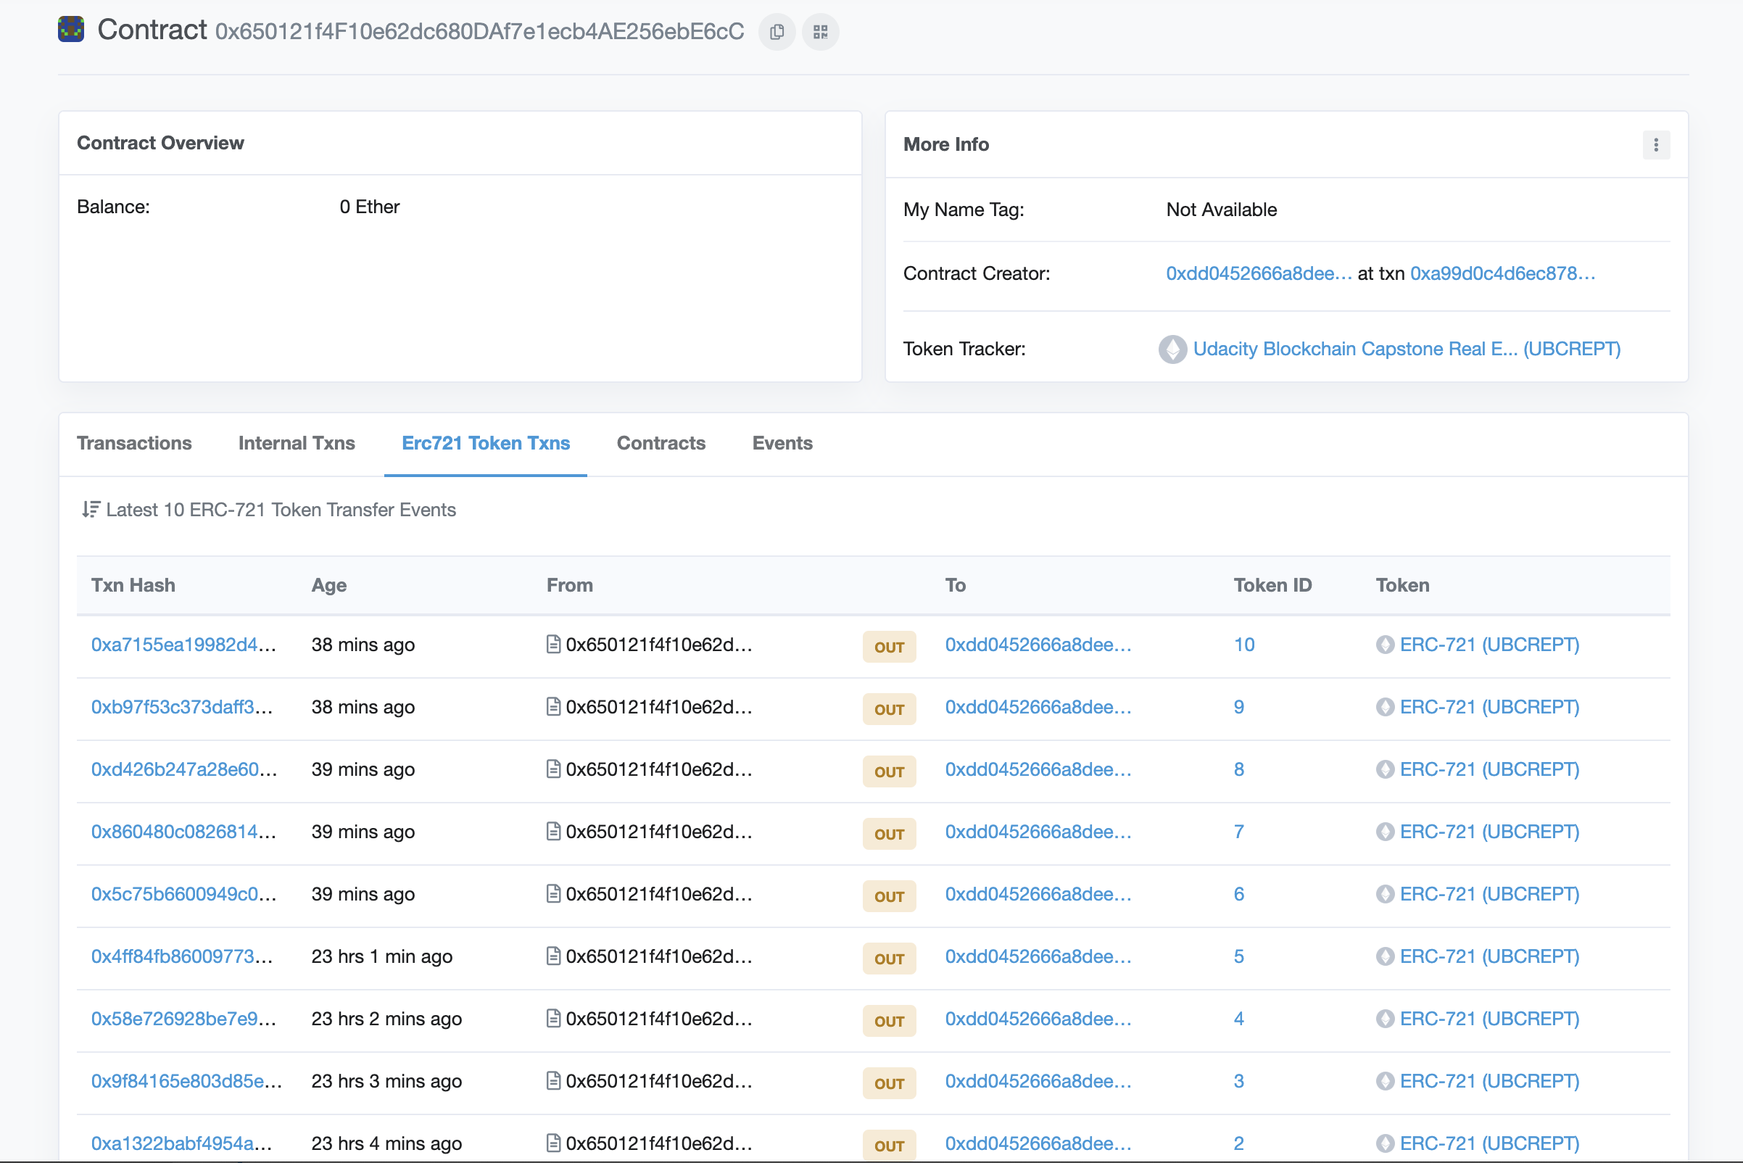Click the contract identicon avatar
The width and height of the screenshot is (1743, 1163).
pyautogui.click(x=71, y=30)
